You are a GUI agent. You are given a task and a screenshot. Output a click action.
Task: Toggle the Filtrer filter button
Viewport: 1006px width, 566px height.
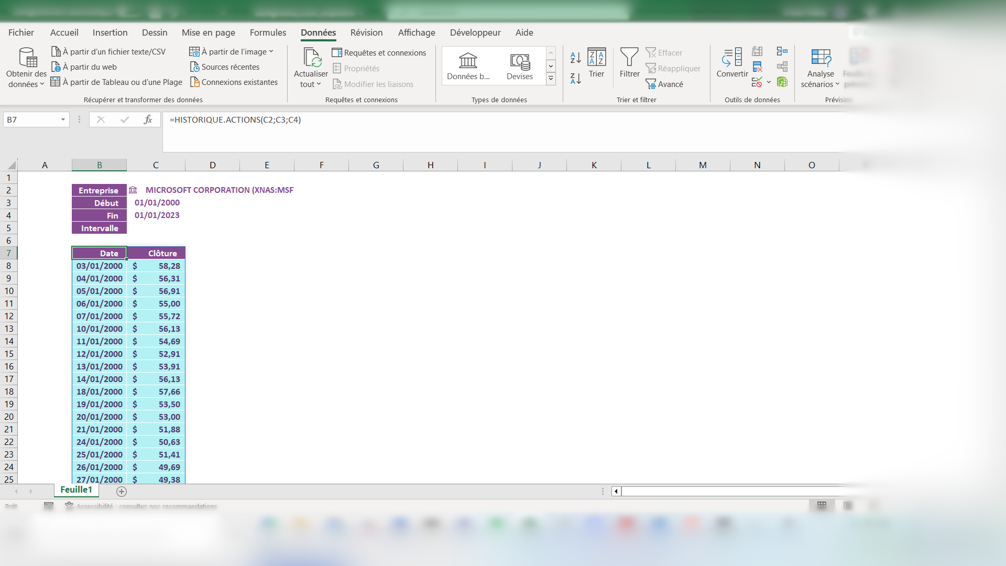click(x=629, y=63)
